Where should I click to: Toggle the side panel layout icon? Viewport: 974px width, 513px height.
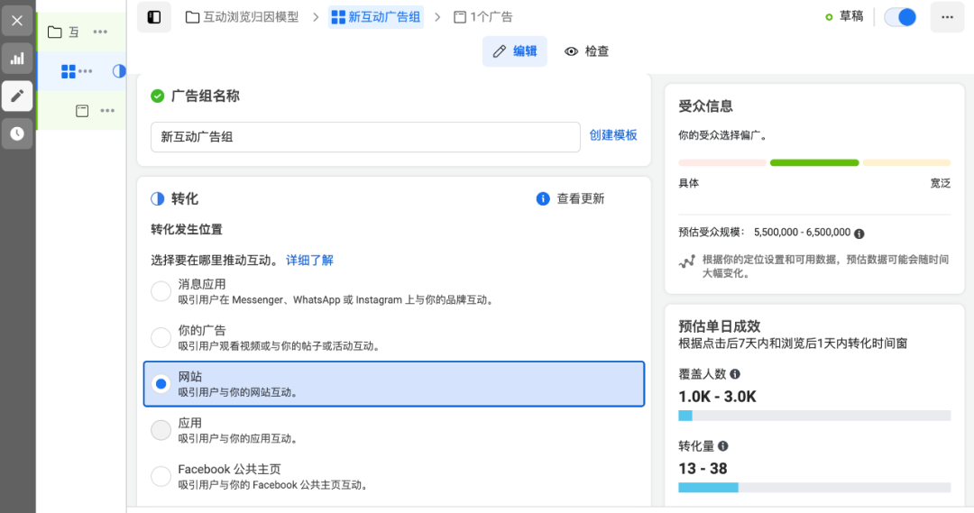pos(154,17)
